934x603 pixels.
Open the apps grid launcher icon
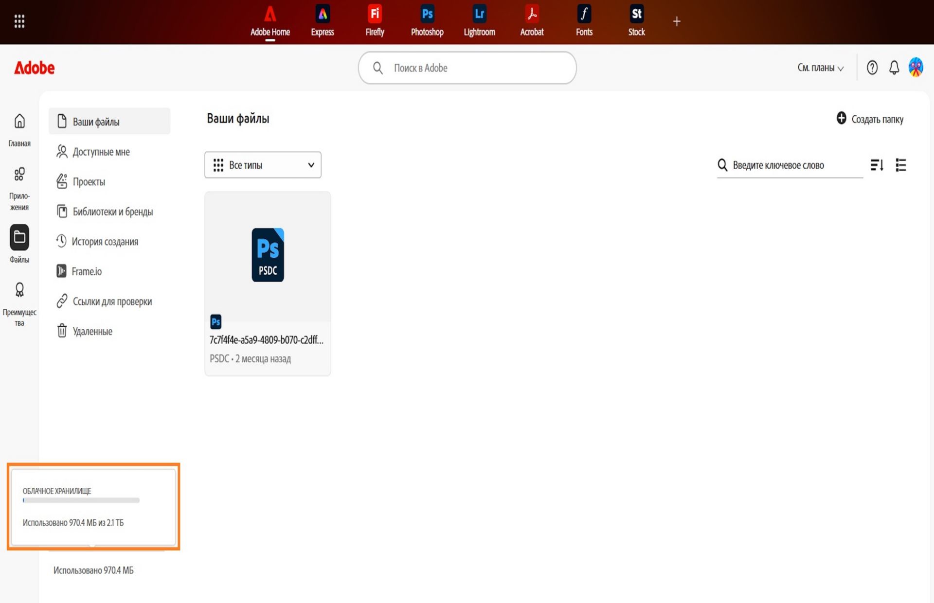point(19,21)
